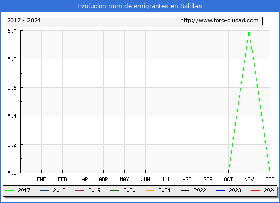Click the 5.4 value on y-axis
The width and height of the screenshot is (280, 203).
coord(12,116)
